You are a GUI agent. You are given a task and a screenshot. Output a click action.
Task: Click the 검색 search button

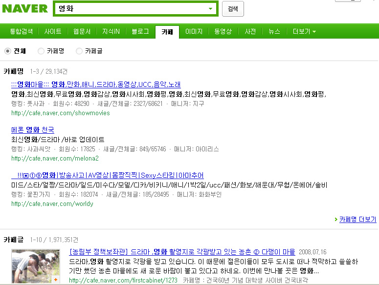[233, 9]
